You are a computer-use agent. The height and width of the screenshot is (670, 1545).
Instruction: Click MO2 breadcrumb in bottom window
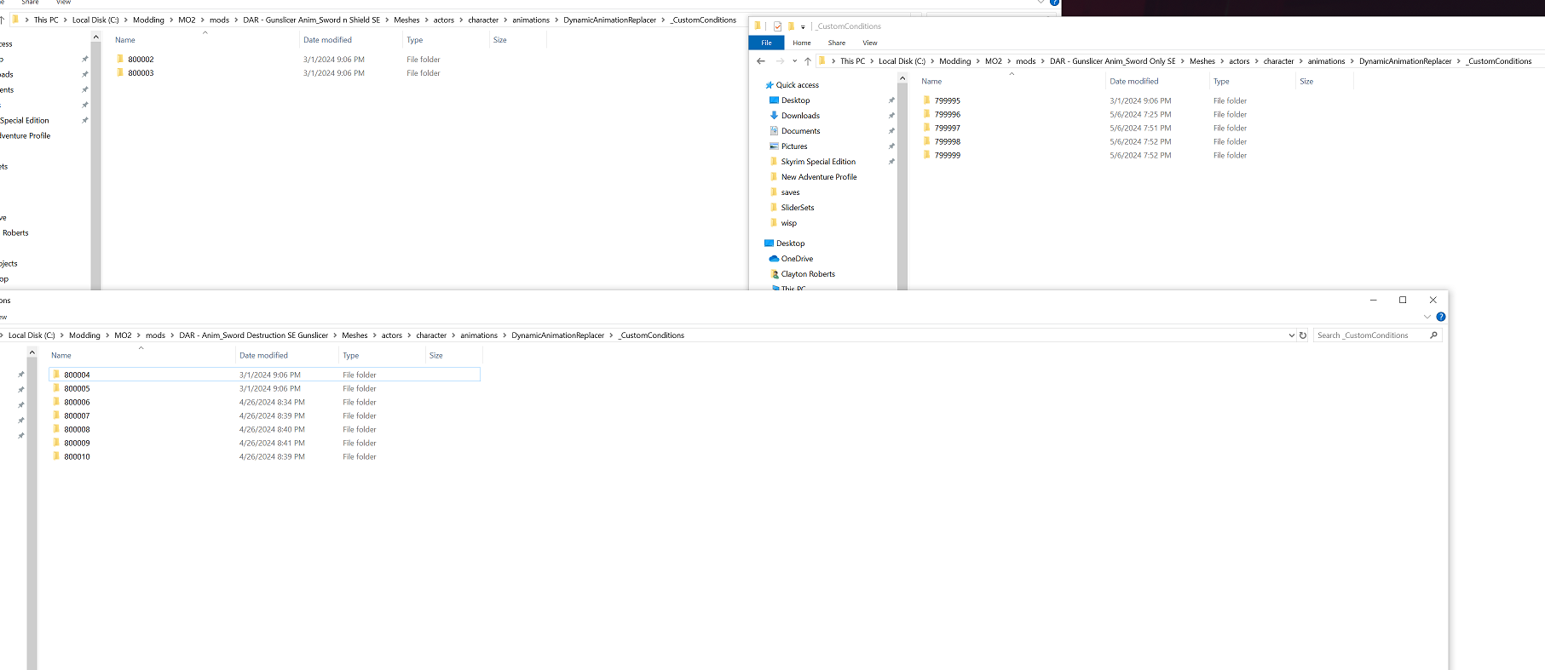(123, 335)
